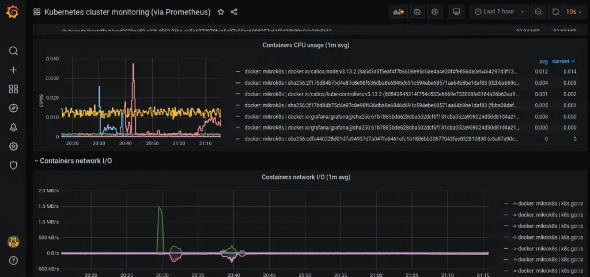Click the Create plus icon in sidebar
This screenshot has width=590, height=277.
13,70
